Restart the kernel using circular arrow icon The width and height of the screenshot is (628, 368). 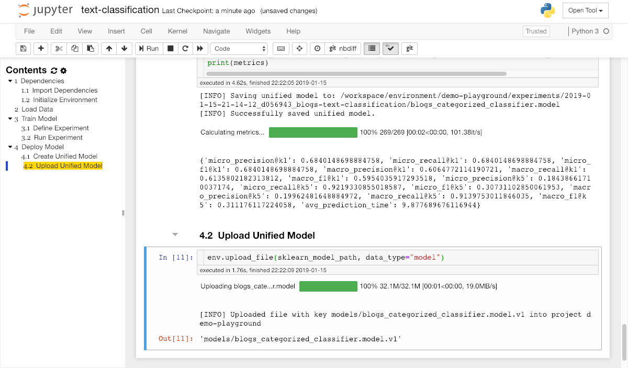click(x=185, y=49)
